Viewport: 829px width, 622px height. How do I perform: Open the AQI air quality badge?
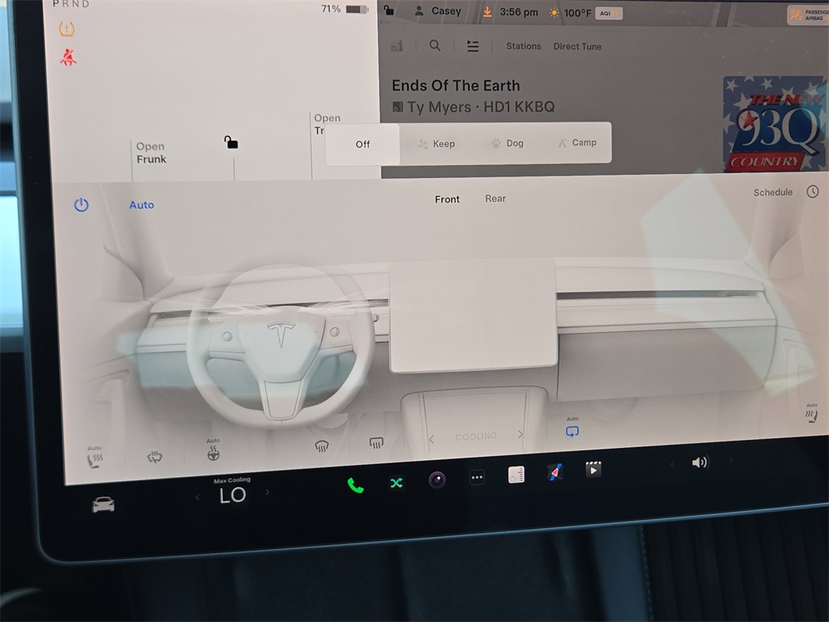point(609,13)
